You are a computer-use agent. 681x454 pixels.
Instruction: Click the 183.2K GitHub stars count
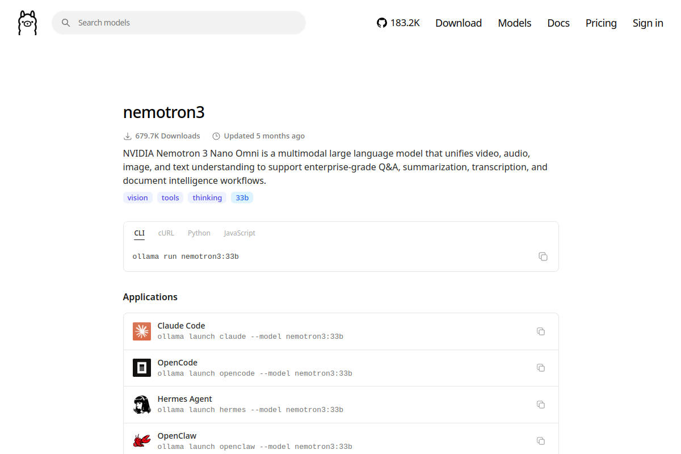tap(405, 23)
